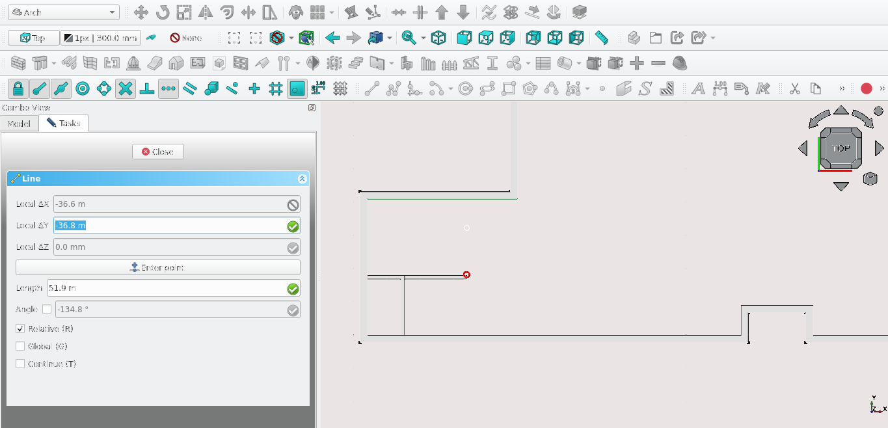Expand the zoom tool dropdown arrow
The image size is (888, 428).
tap(423, 38)
